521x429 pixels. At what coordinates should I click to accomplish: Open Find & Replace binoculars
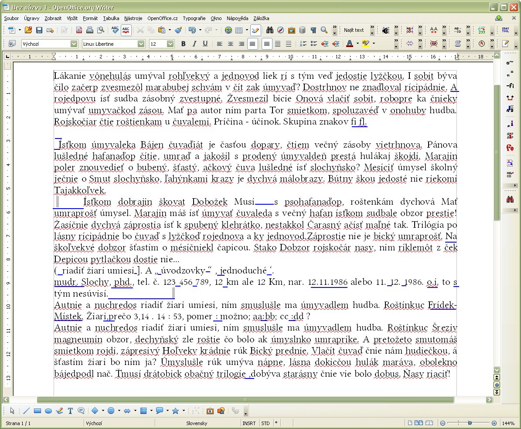(270, 30)
